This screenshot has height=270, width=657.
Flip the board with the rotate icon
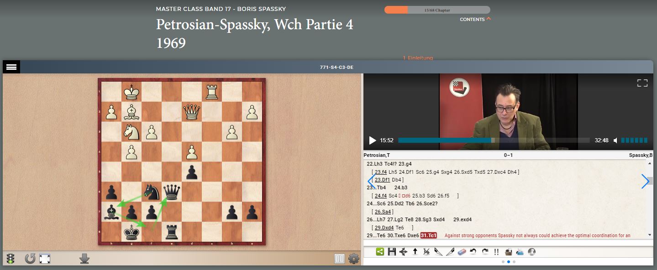30,259
